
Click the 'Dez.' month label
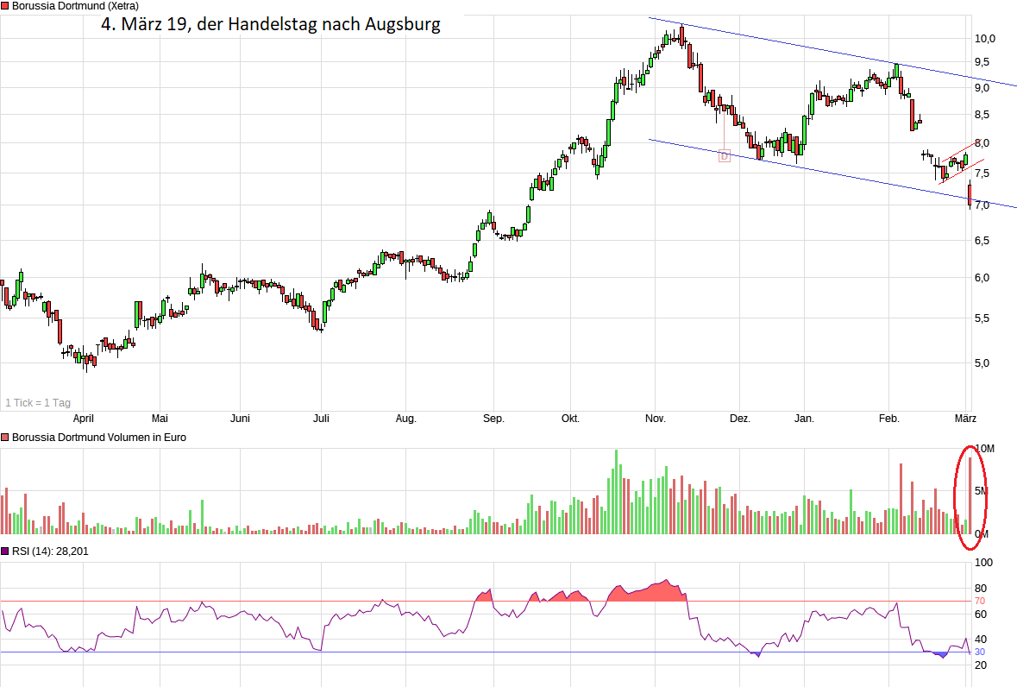pyautogui.click(x=740, y=419)
